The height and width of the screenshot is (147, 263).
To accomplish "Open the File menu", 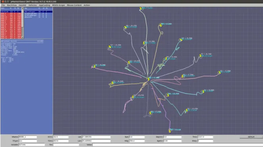I will click(3, 5).
